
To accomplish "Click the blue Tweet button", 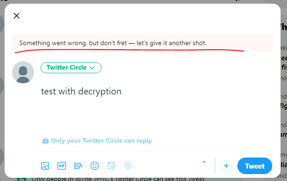I will (x=255, y=166).
